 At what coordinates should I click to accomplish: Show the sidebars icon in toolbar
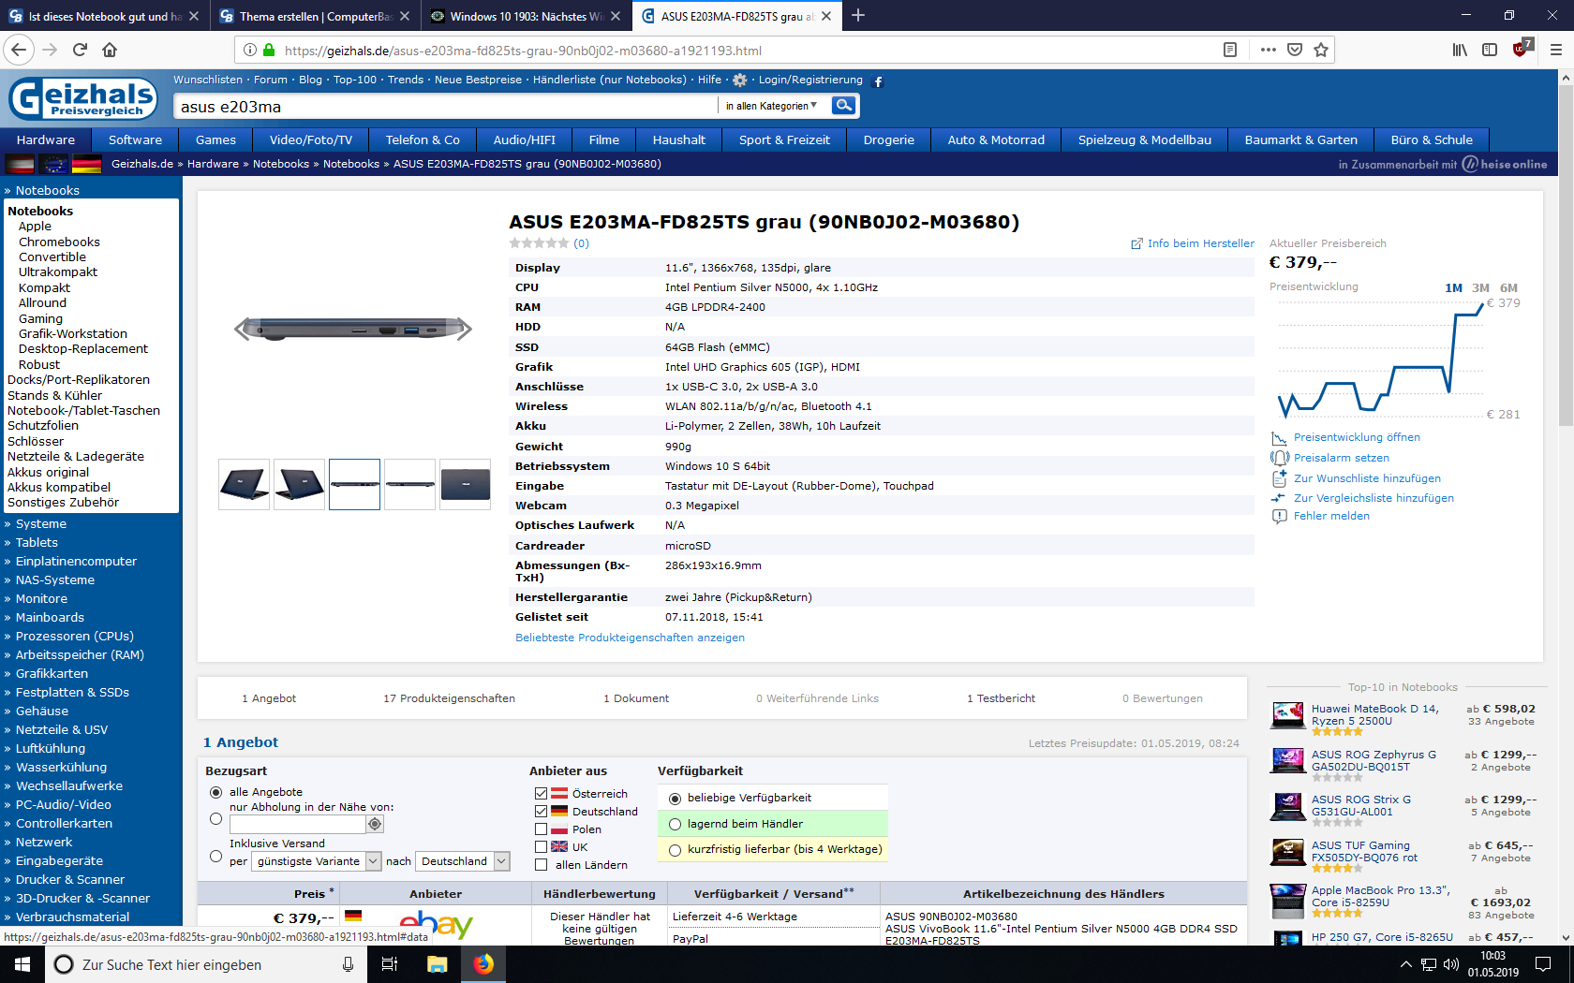(1490, 50)
